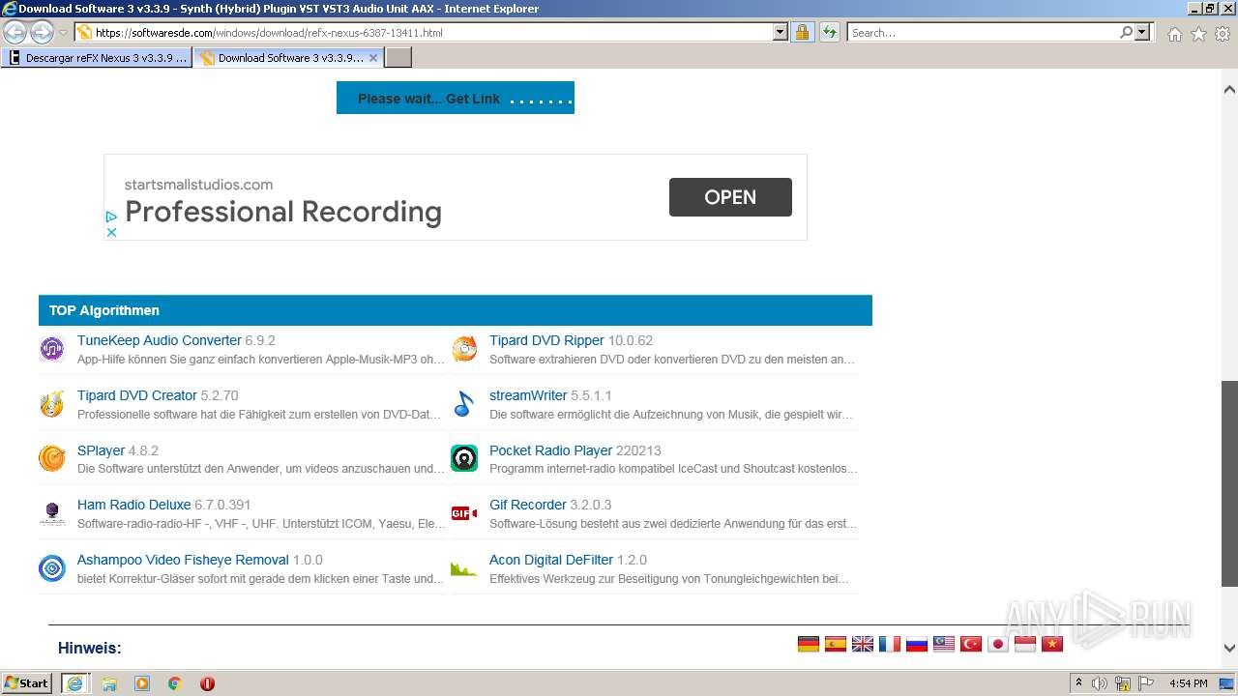1238x696 pixels.
Task: Switch language with the Malaysian flag
Action: (x=944, y=644)
